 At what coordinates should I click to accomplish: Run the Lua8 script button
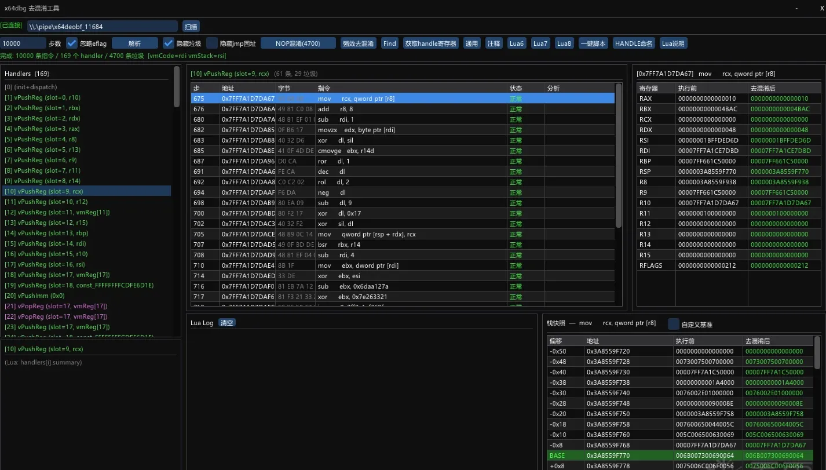tap(564, 43)
